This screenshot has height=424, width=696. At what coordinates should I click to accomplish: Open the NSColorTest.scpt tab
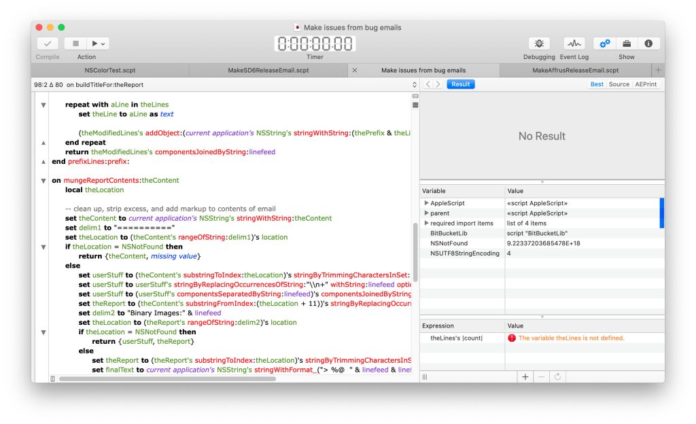pyautogui.click(x=110, y=70)
